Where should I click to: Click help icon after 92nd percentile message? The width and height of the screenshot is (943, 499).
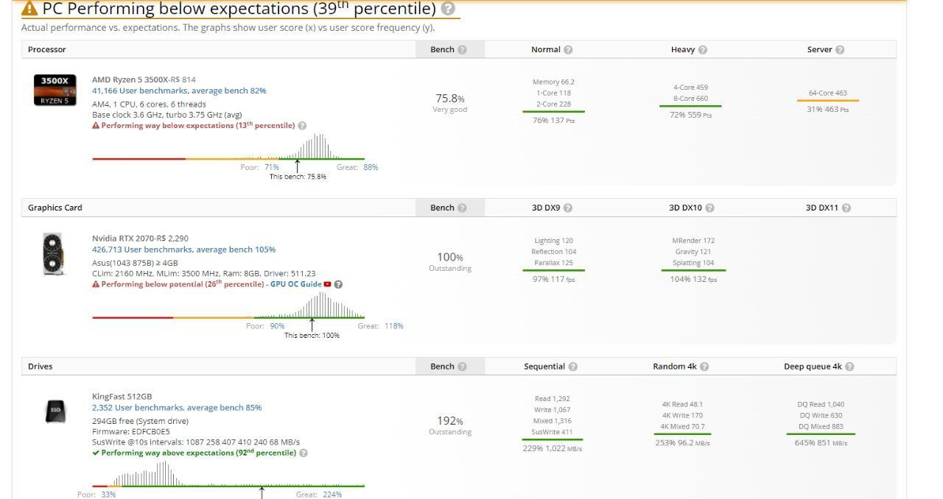coord(304,453)
